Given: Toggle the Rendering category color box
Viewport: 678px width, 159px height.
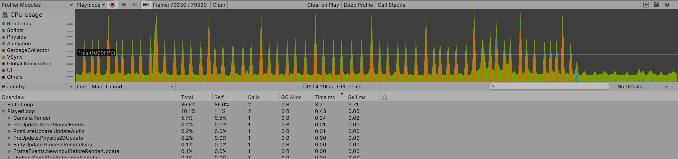Looking at the screenshot, I should (x=3, y=24).
